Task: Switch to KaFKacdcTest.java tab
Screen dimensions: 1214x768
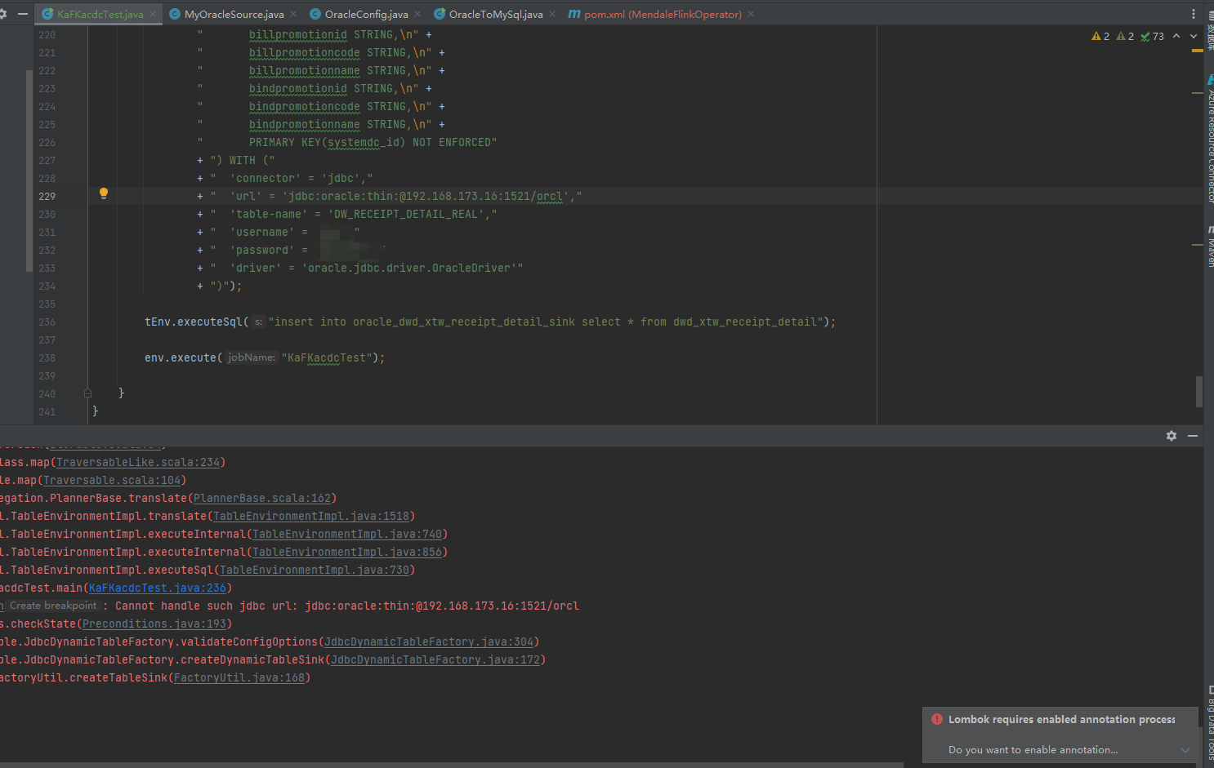Action: pyautogui.click(x=100, y=14)
